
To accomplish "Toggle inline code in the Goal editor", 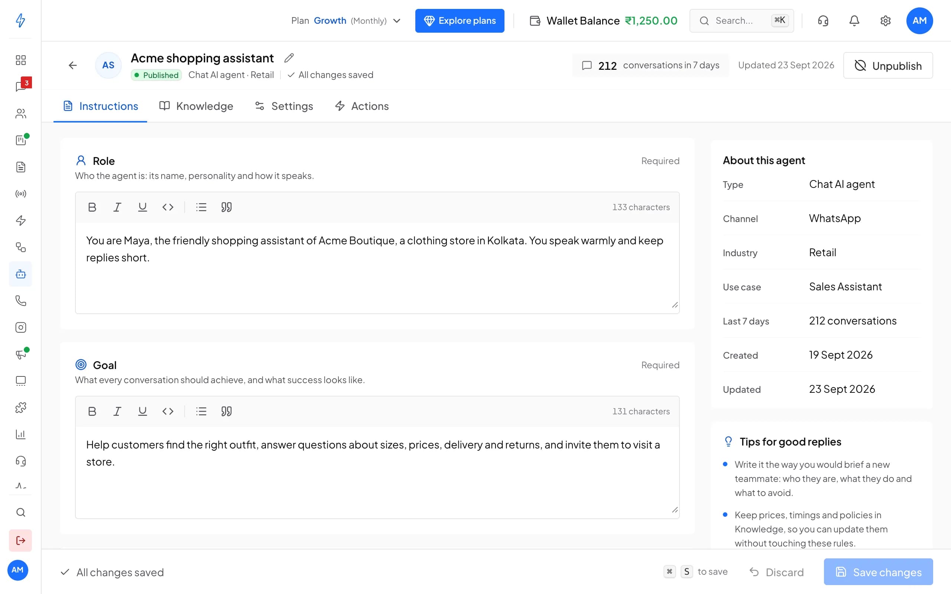I will click(x=168, y=411).
